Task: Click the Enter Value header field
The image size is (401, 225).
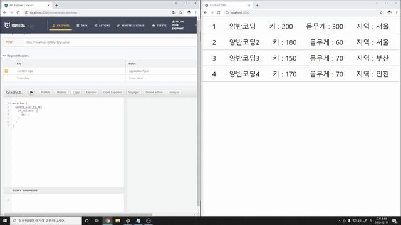Action: (161, 78)
